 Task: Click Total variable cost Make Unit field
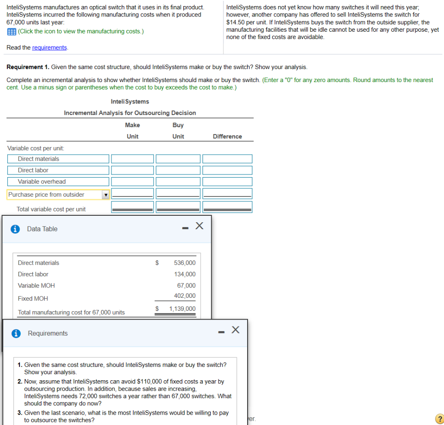133,207
